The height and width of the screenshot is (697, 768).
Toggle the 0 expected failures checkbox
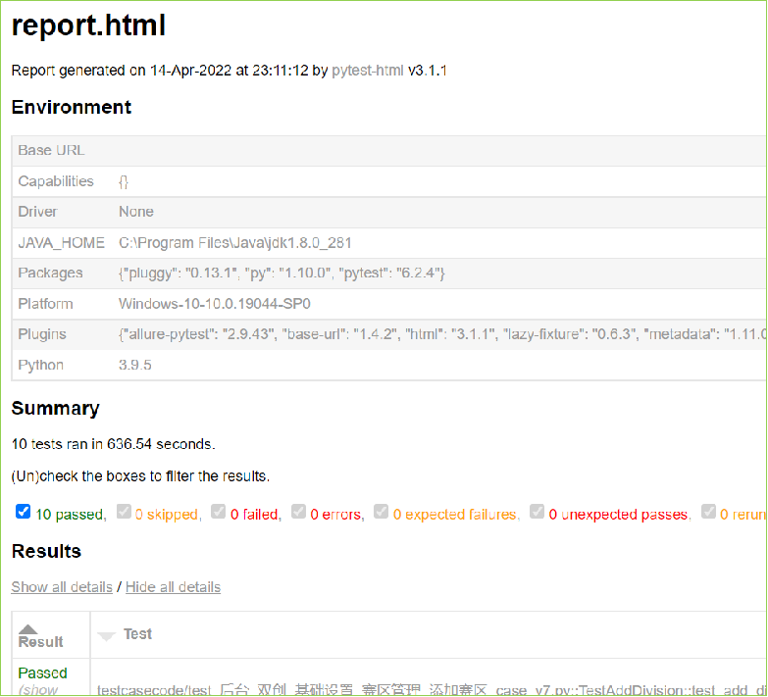[381, 512]
